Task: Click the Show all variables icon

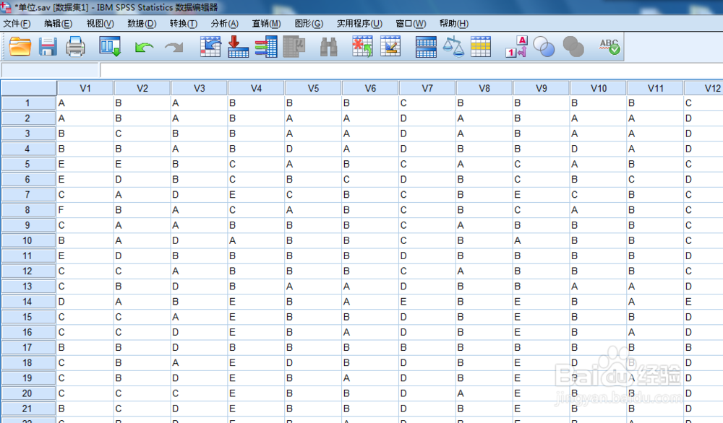Action: click(x=573, y=47)
